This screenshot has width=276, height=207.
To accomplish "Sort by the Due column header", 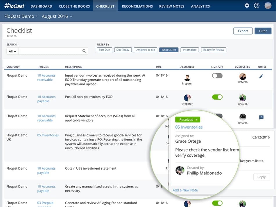I will [159, 67].
